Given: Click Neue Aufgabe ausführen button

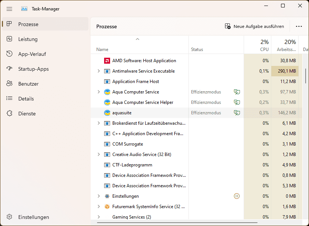Looking at the screenshot, I should coord(255,26).
